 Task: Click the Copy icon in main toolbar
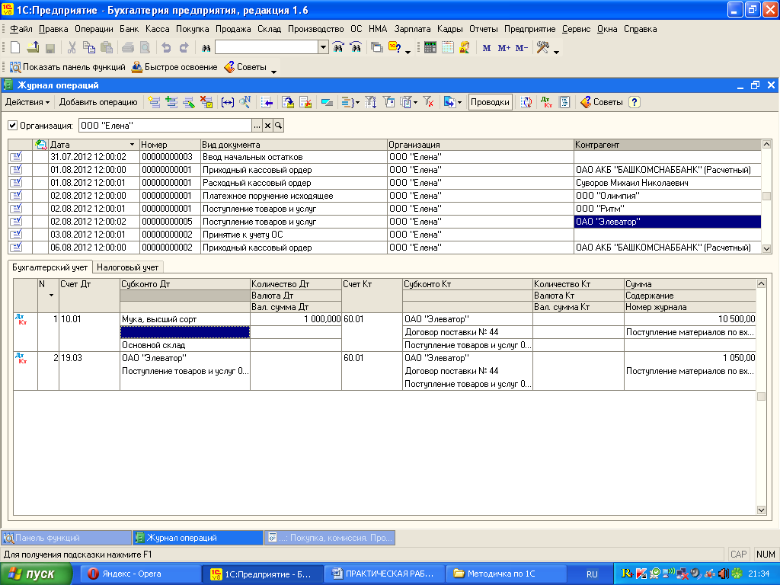click(89, 48)
